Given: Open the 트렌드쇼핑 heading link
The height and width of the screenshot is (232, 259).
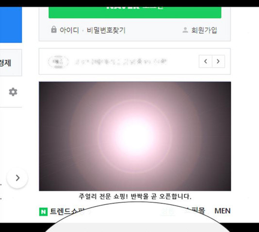Looking at the screenshot, I should tap(67, 211).
